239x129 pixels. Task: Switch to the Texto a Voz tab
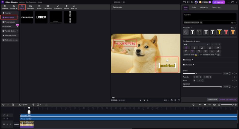pyautogui.click(x=216, y=7)
